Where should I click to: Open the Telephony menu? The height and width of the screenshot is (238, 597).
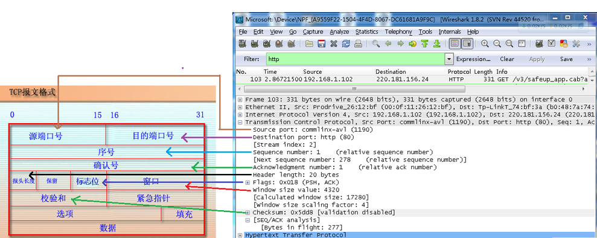click(x=398, y=31)
